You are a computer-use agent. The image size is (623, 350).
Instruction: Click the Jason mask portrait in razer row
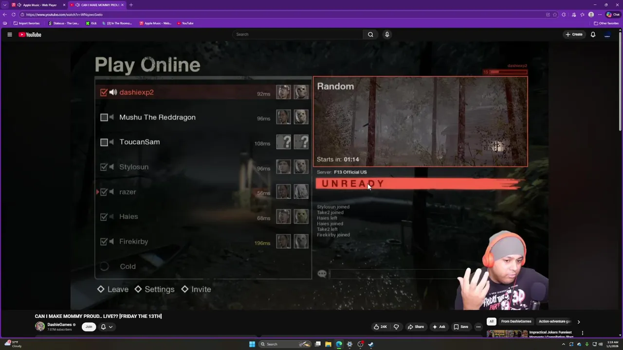301,192
